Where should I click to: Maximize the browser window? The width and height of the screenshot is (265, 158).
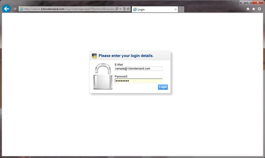coord(249,2)
